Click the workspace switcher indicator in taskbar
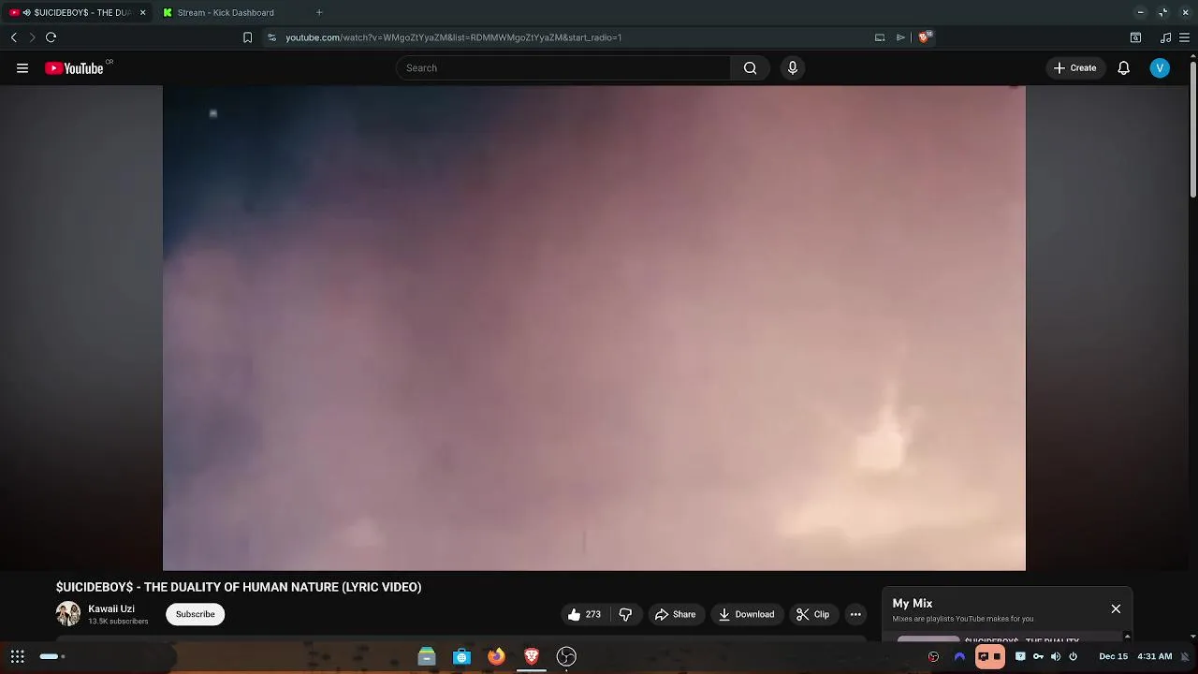 [x=52, y=656]
